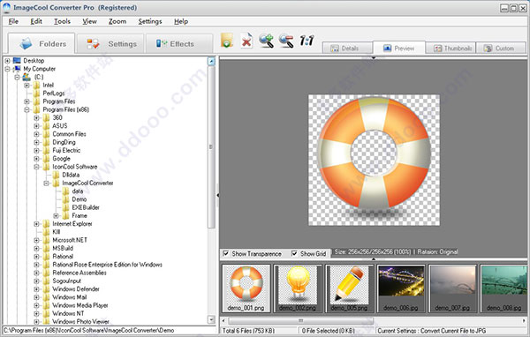Click thumbnail strip scroll left arrow
Viewport: 530px width, 337px height.
[x=223, y=320]
